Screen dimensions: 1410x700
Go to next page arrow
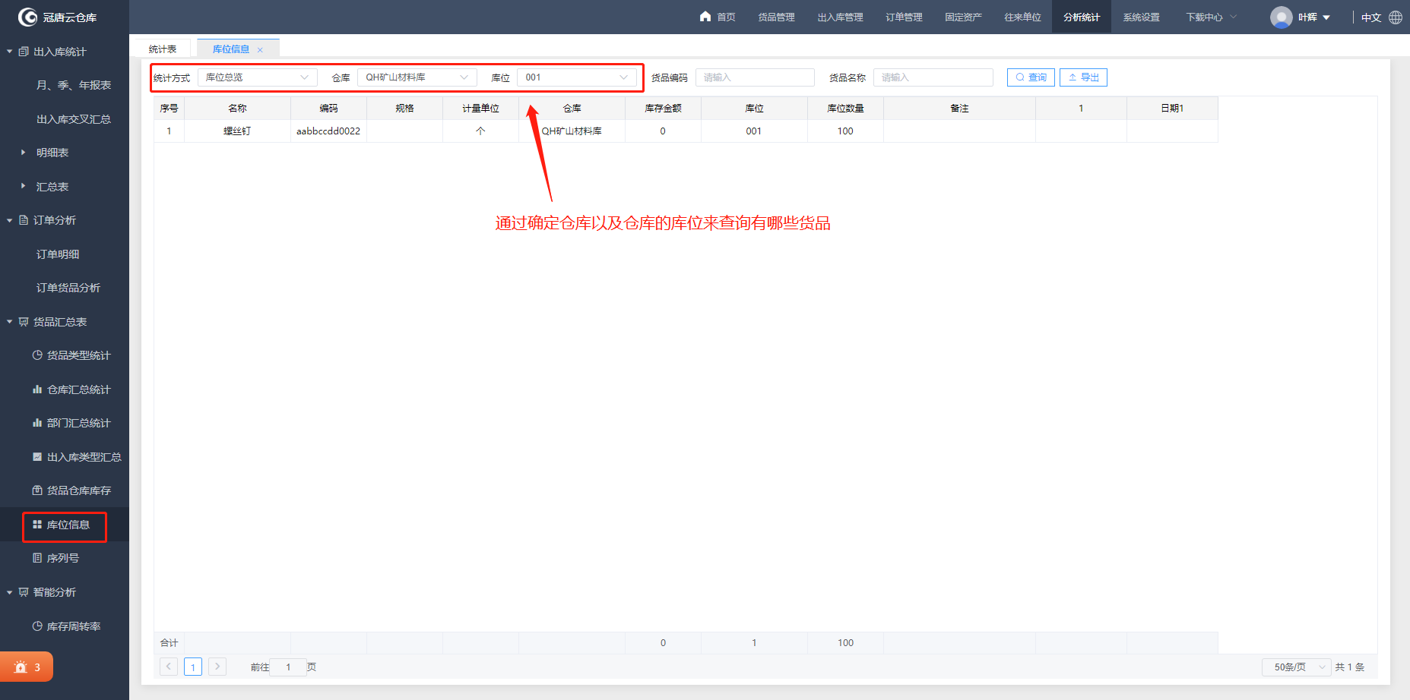click(217, 667)
